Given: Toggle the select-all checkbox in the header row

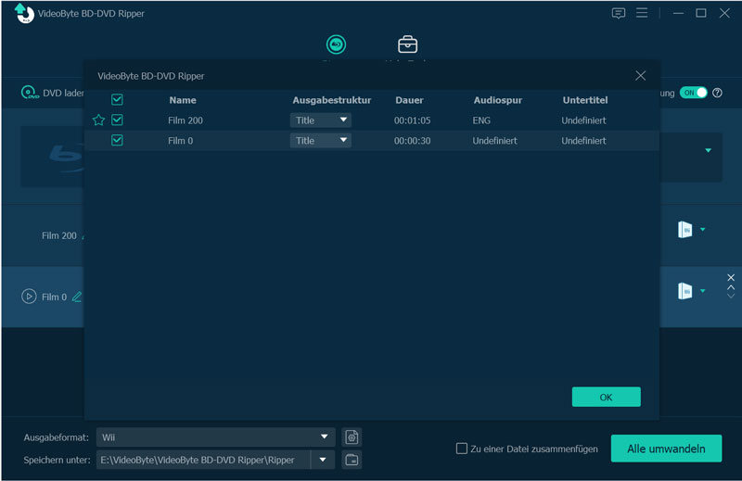Looking at the screenshot, I should coord(117,100).
